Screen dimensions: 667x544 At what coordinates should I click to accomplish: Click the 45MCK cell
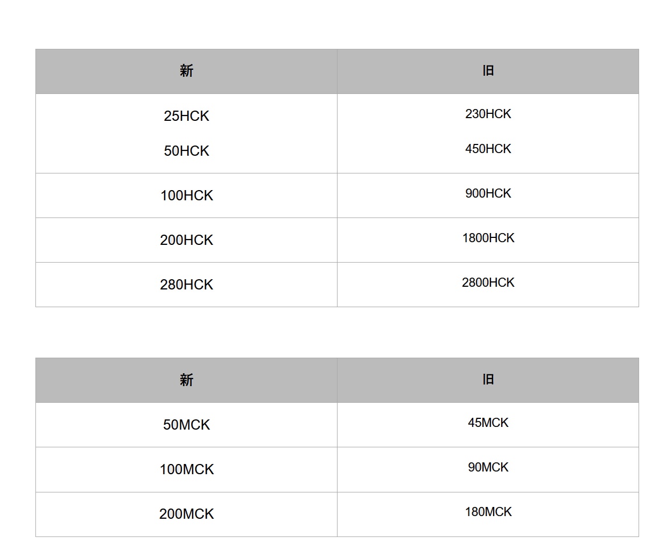click(488, 425)
